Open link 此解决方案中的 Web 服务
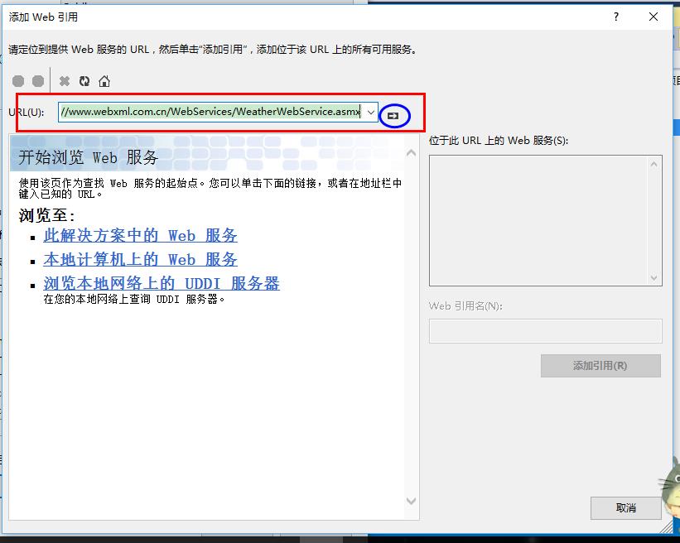 tap(140, 235)
